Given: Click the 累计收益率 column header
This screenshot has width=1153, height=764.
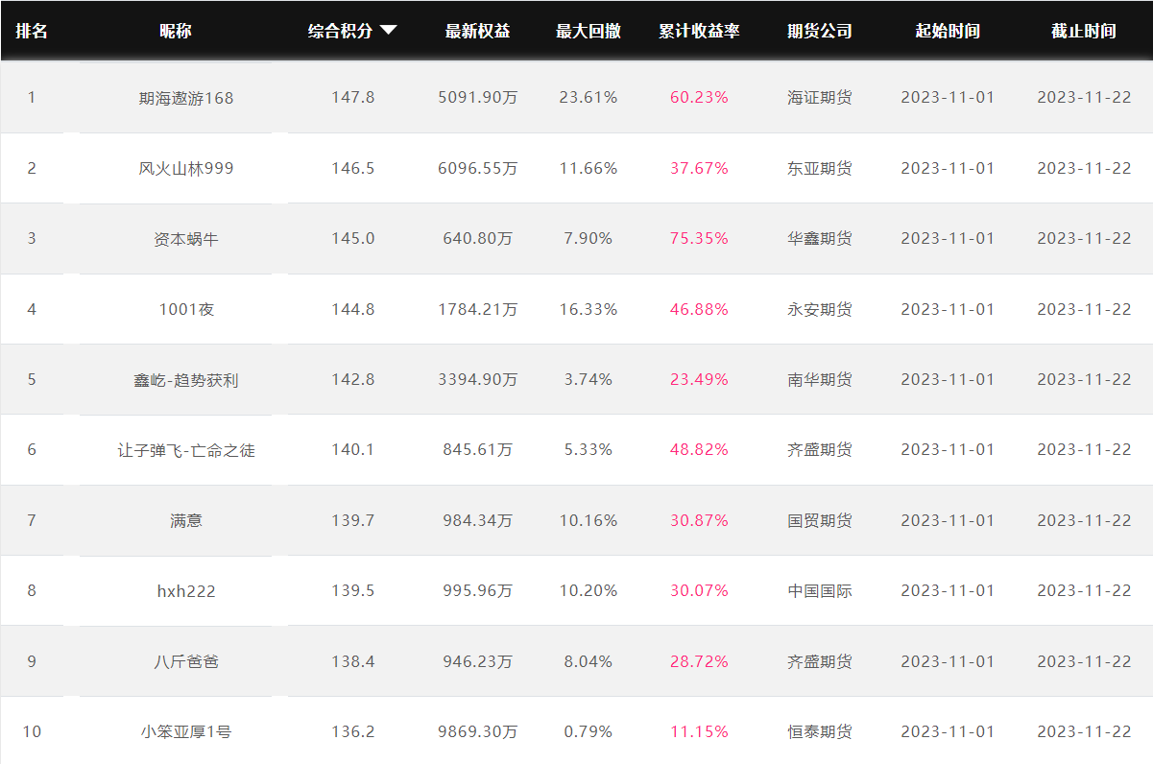Looking at the screenshot, I should click(x=699, y=31).
